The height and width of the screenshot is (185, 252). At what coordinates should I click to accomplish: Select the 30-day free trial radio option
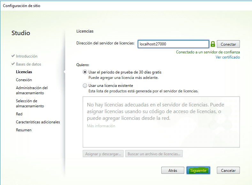[85, 72]
